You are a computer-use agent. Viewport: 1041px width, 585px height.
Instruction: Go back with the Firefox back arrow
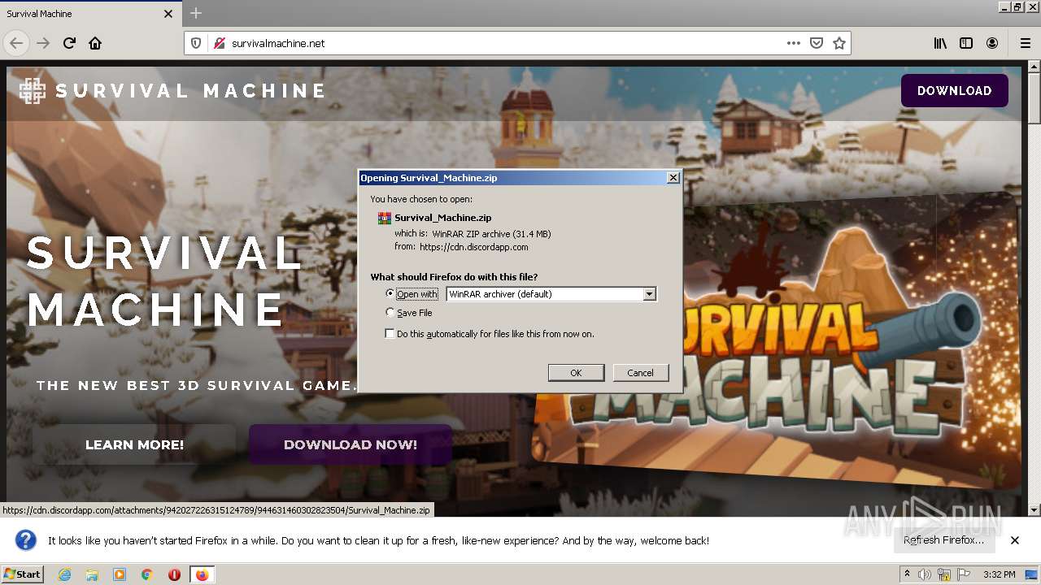coord(16,43)
